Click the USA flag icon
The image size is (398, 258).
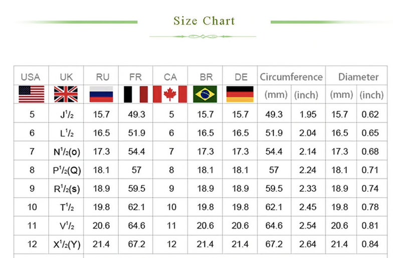pyautogui.click(x=32, y=94)
